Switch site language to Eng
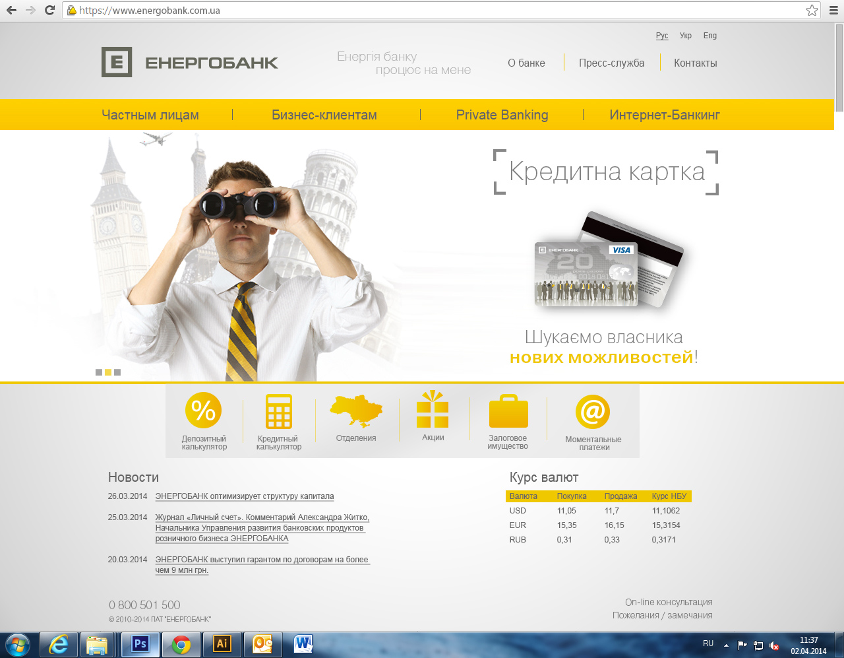 (x=710, y=36)
